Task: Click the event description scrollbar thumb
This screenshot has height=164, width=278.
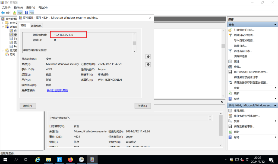Action: coord(134,43)
